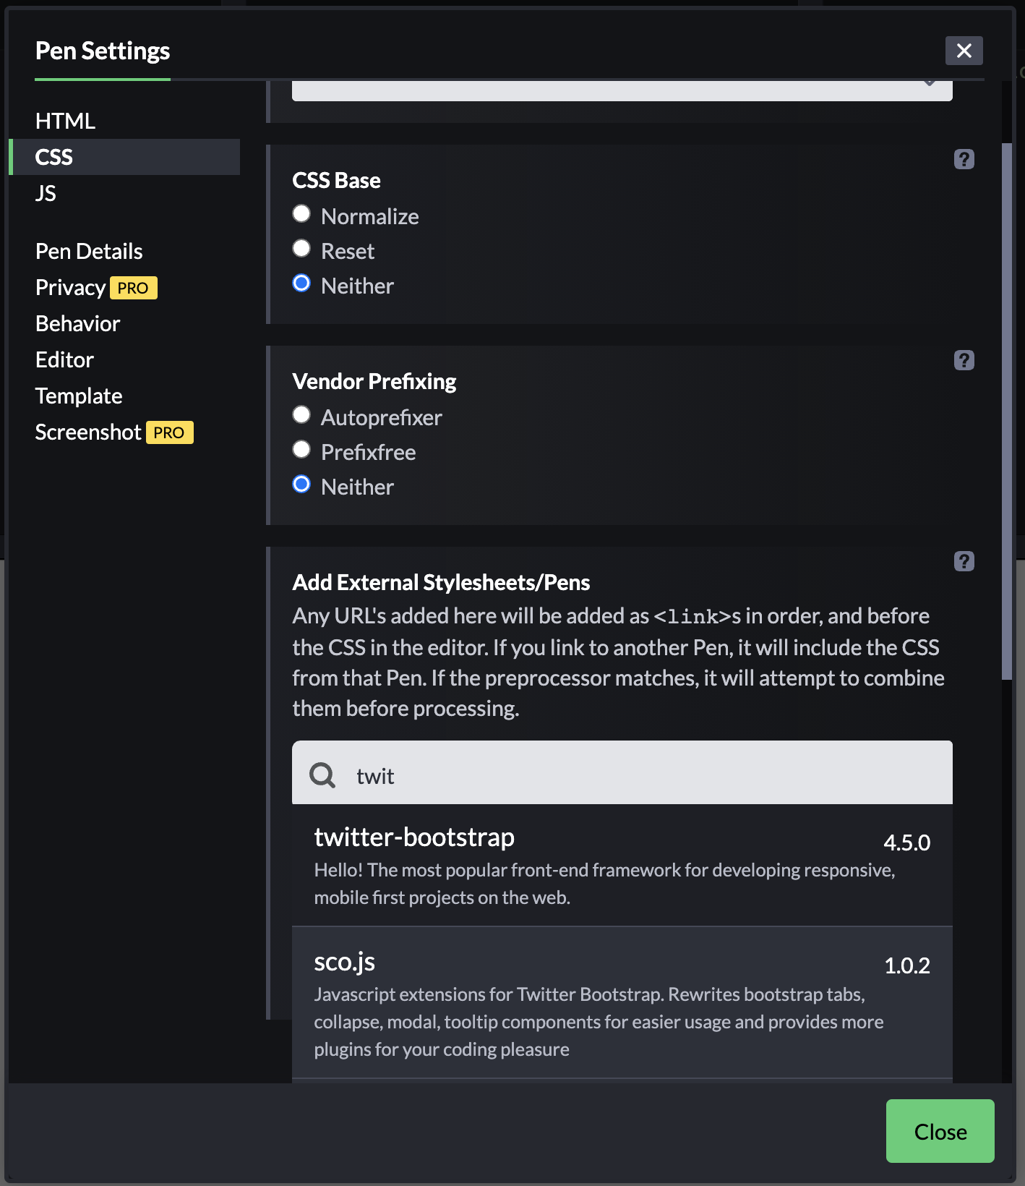The height and width of the screenshot is (1186, 1025).
Task: Click the settings panel vertical scrollbar
Action: (x=1006, y=412)
